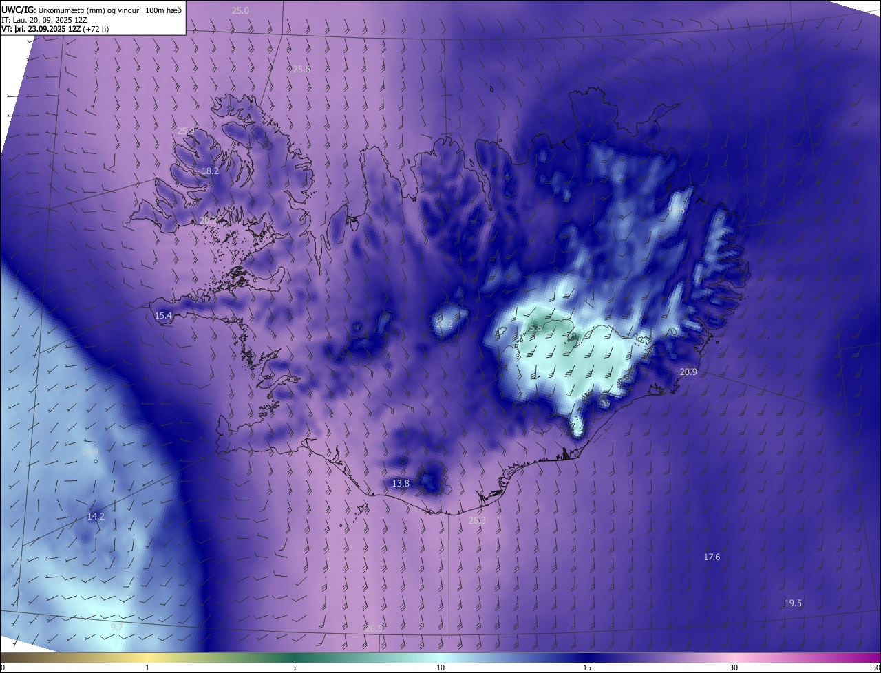The height and width of the screenshot is (673, 881).
Task: Click the colorbar tick label '5'
Action: 294,668
